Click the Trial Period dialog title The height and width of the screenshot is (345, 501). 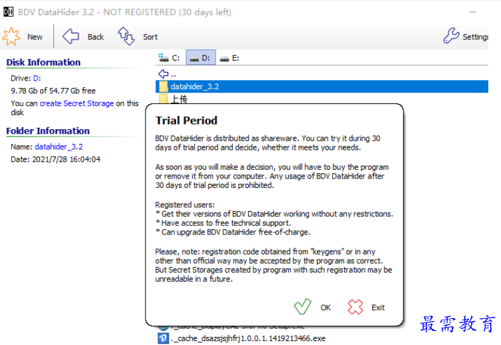(186, 121)
